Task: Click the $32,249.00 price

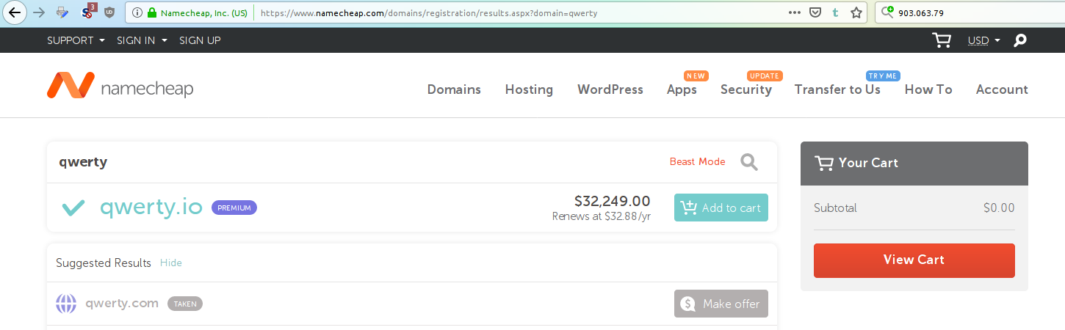Action: pyautogui.click(x=613, y=201)
